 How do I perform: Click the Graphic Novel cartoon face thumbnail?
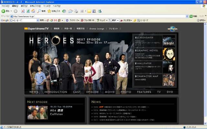coord(169,54)
